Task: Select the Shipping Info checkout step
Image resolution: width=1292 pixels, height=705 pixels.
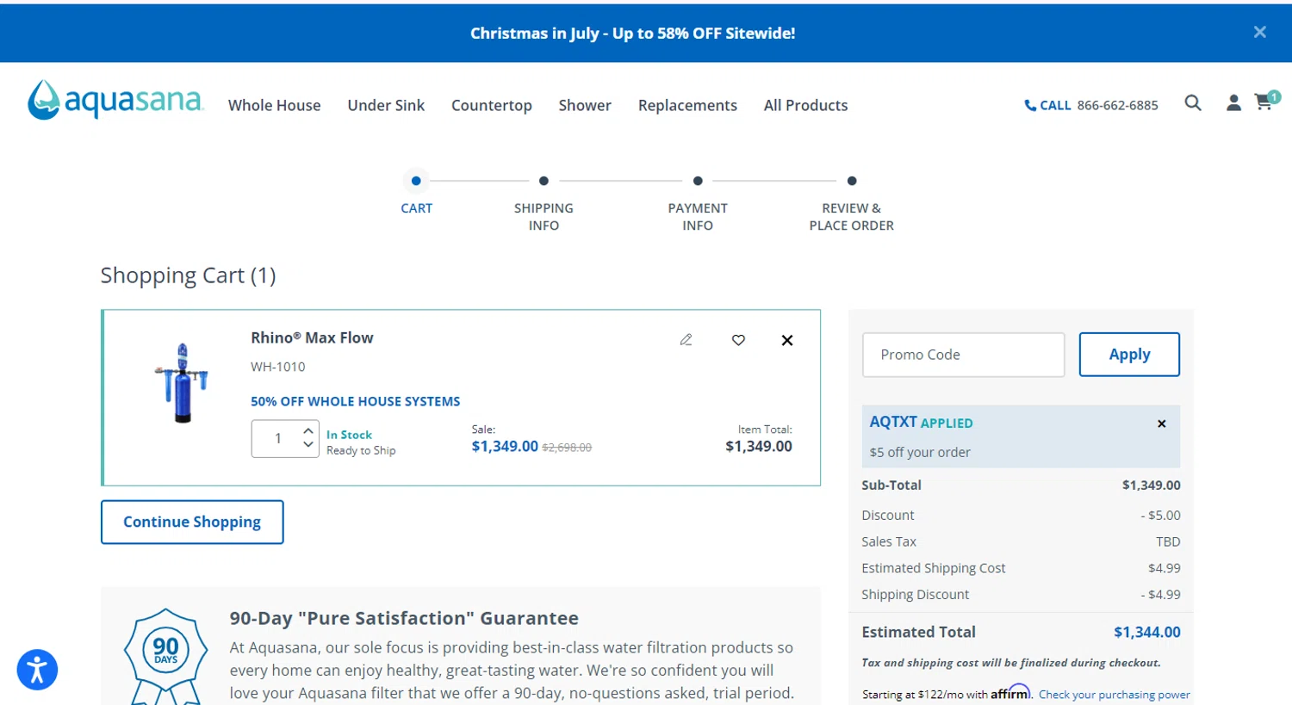Action: pyautogui.click(x=544, y=202)
